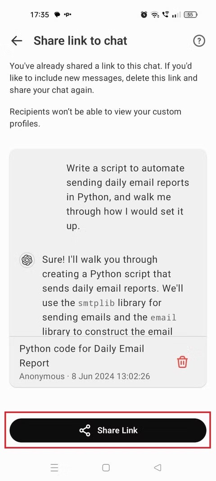This screenshot has height=481, width=216.
Task: Tap the assistant reply mentioning smtplib library
Action: tap(109, 295)
